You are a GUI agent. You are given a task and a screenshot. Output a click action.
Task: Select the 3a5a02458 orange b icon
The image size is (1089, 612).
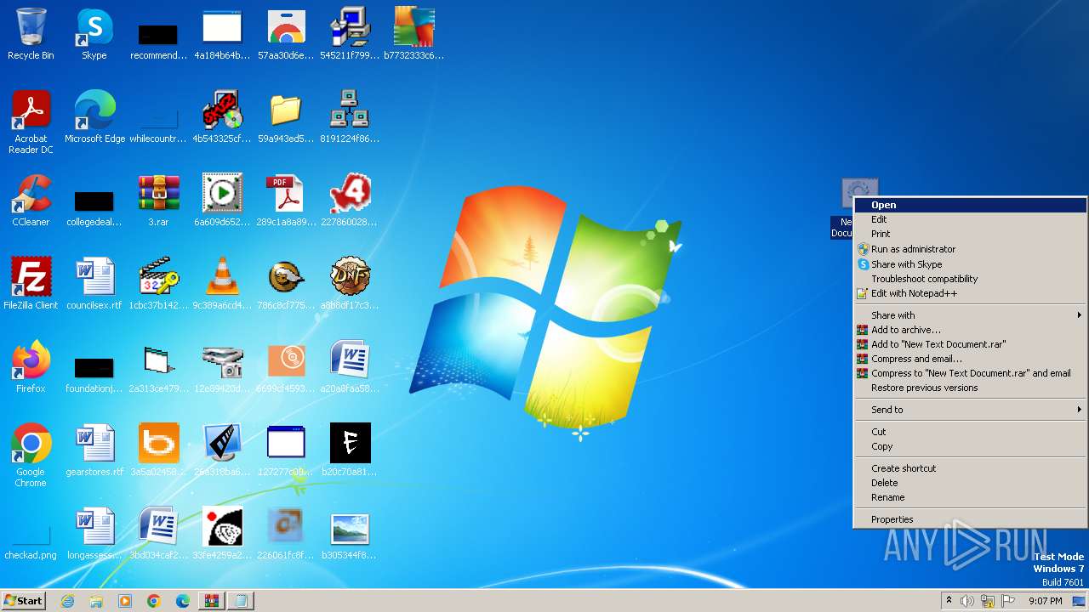coord(158,450)
